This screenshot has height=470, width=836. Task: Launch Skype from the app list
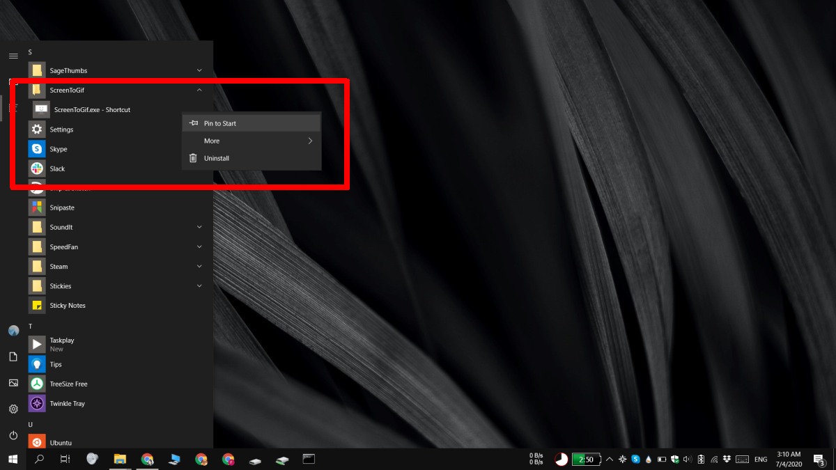(118, 149)
